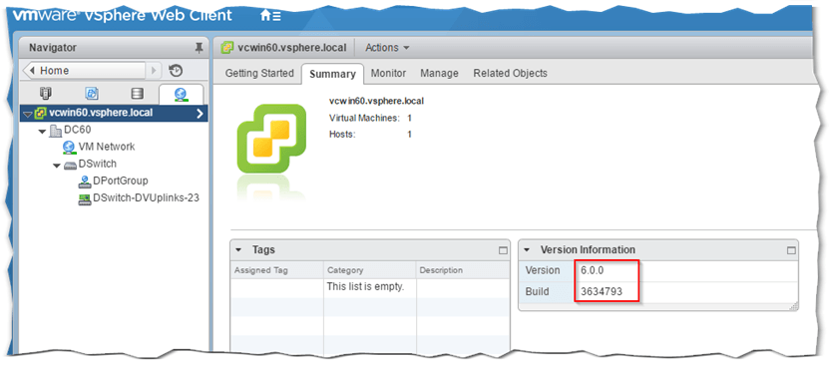This screenshot has height=366, width=829.
Task: Maximize the Tags panel
Action: point(503,250)
